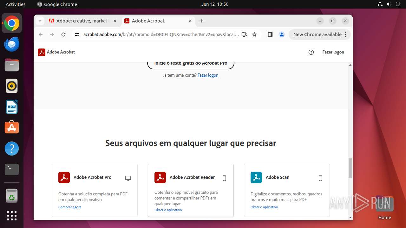
Task: Click the Adobe Acrobat Pro card icon
Action: point(64,177)
